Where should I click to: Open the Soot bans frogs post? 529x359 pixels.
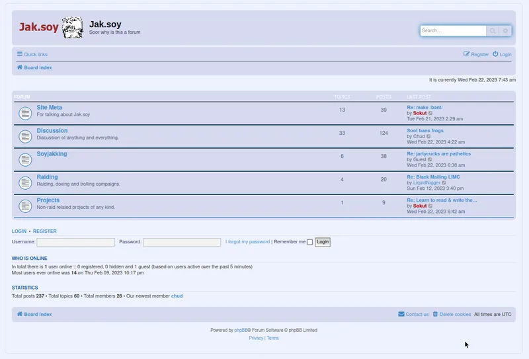click(425, 130)
